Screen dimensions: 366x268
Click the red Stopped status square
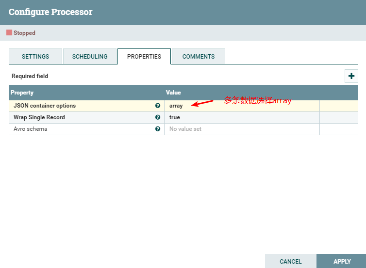(x=9, y=32)
